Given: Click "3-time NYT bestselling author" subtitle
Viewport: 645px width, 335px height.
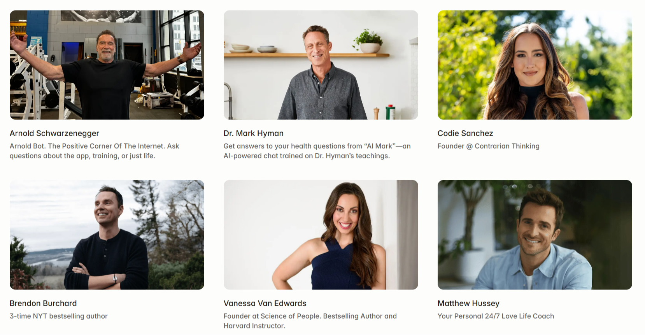Looking at the screenshot, I should point(59,316).
